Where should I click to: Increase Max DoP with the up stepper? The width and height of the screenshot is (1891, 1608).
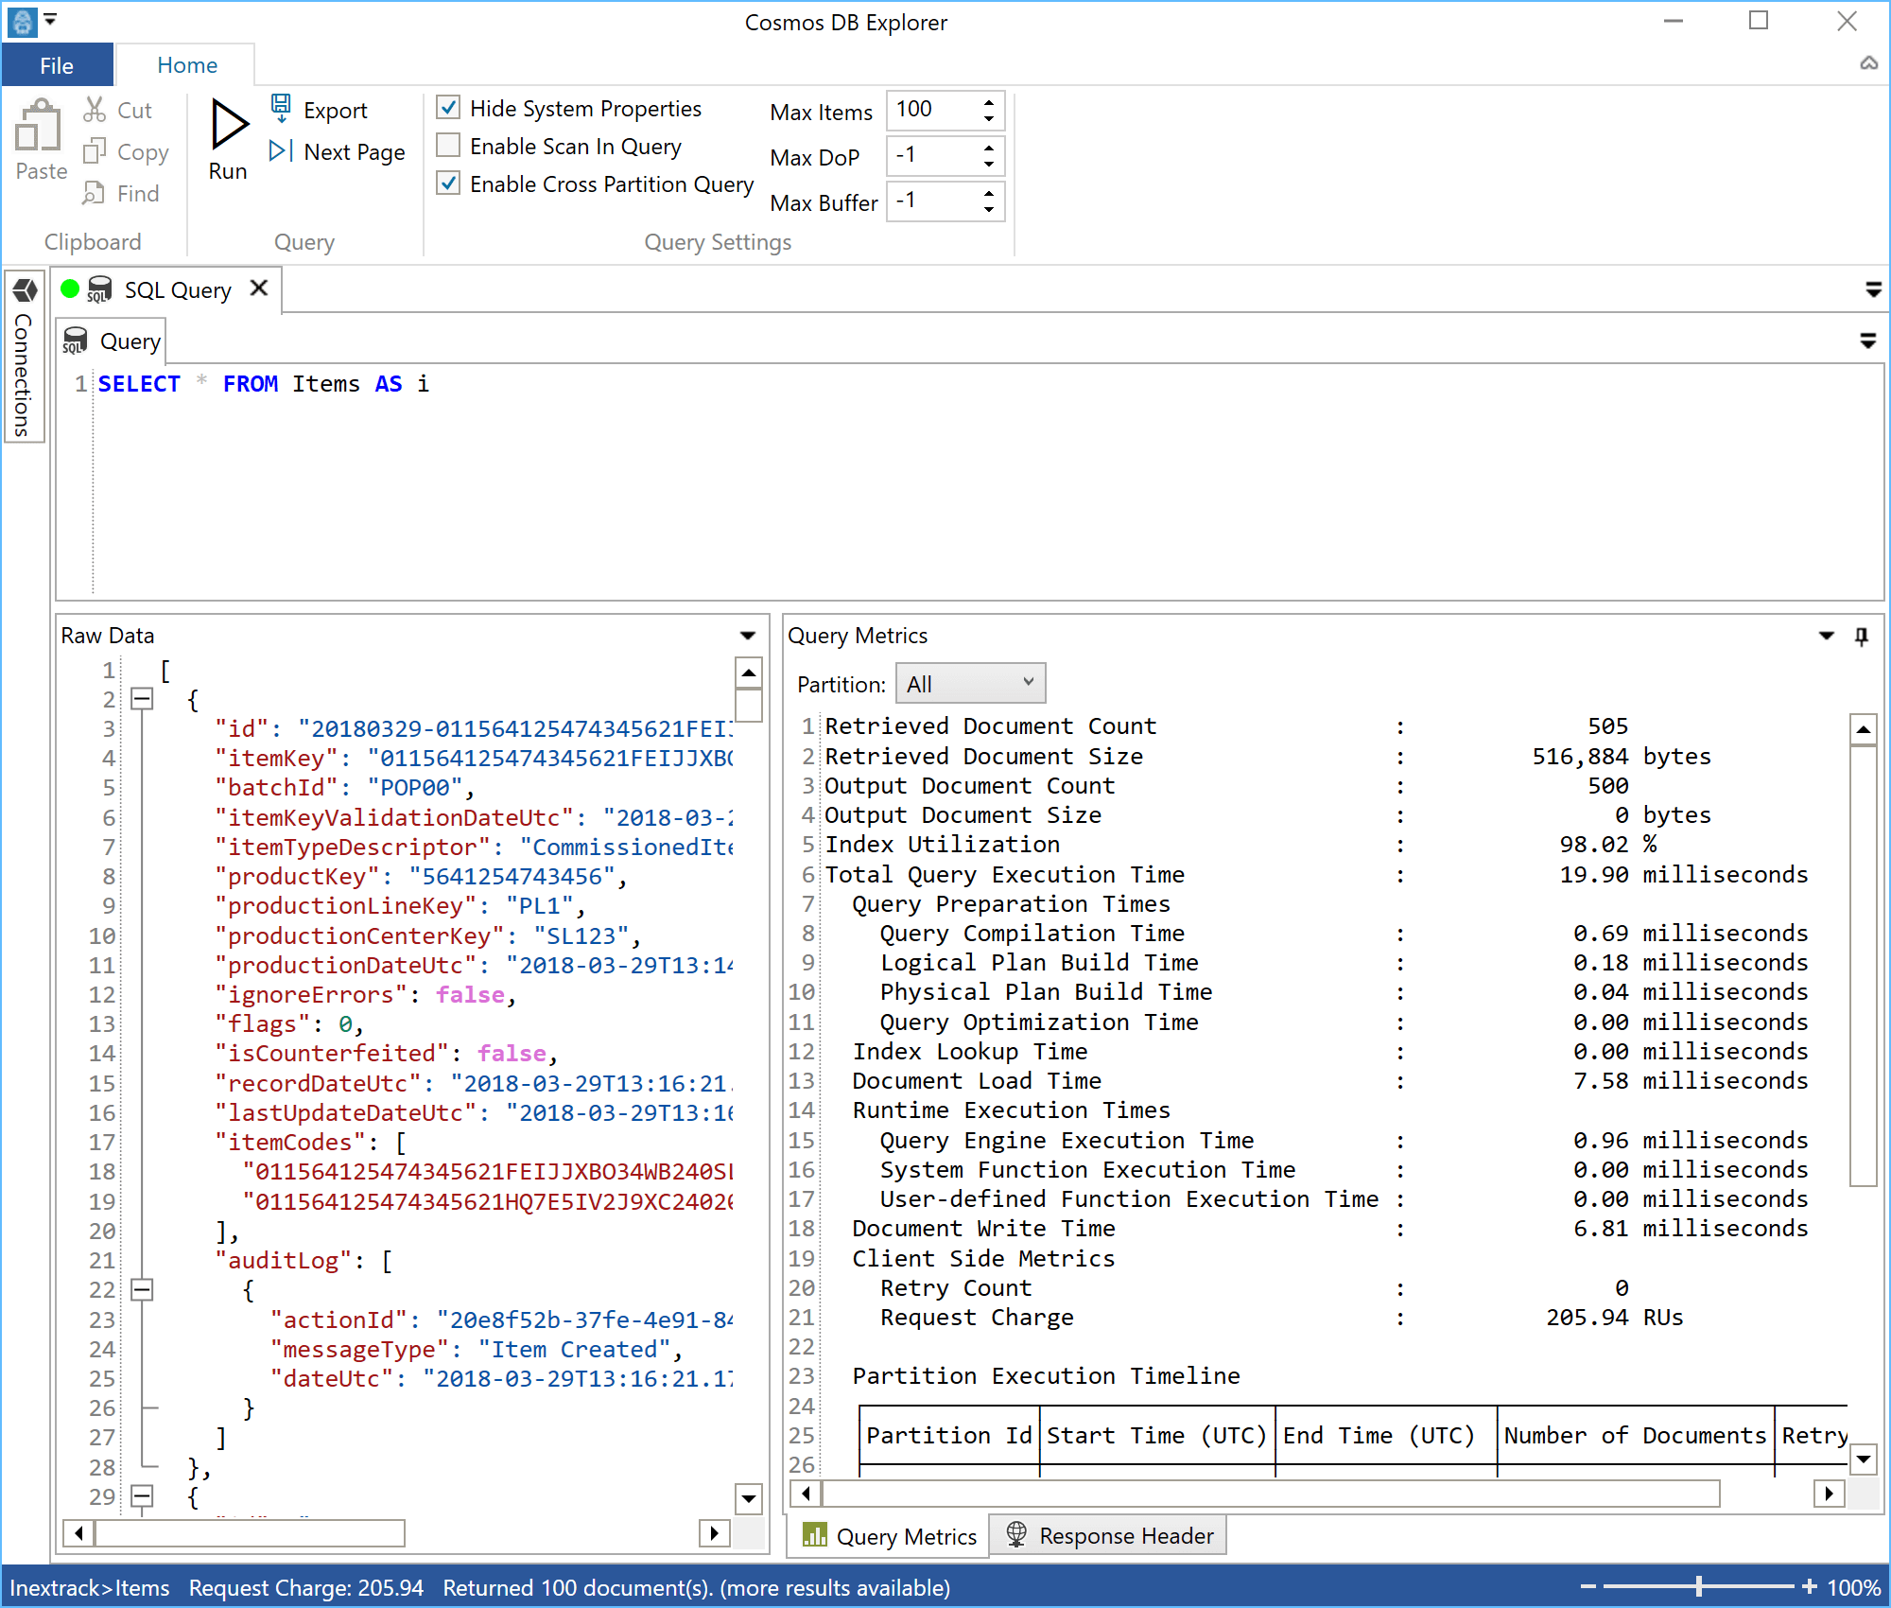point(989,147)
